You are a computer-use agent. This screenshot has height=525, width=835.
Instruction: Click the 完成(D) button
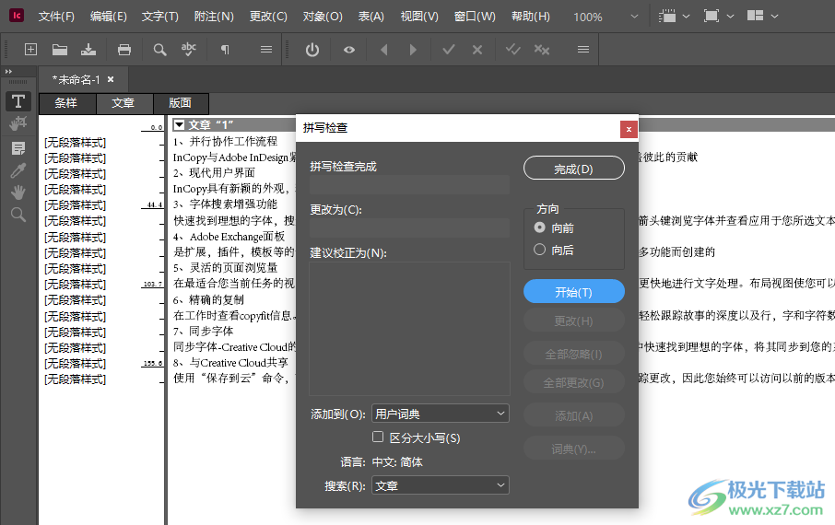click(x=573, y=169)
